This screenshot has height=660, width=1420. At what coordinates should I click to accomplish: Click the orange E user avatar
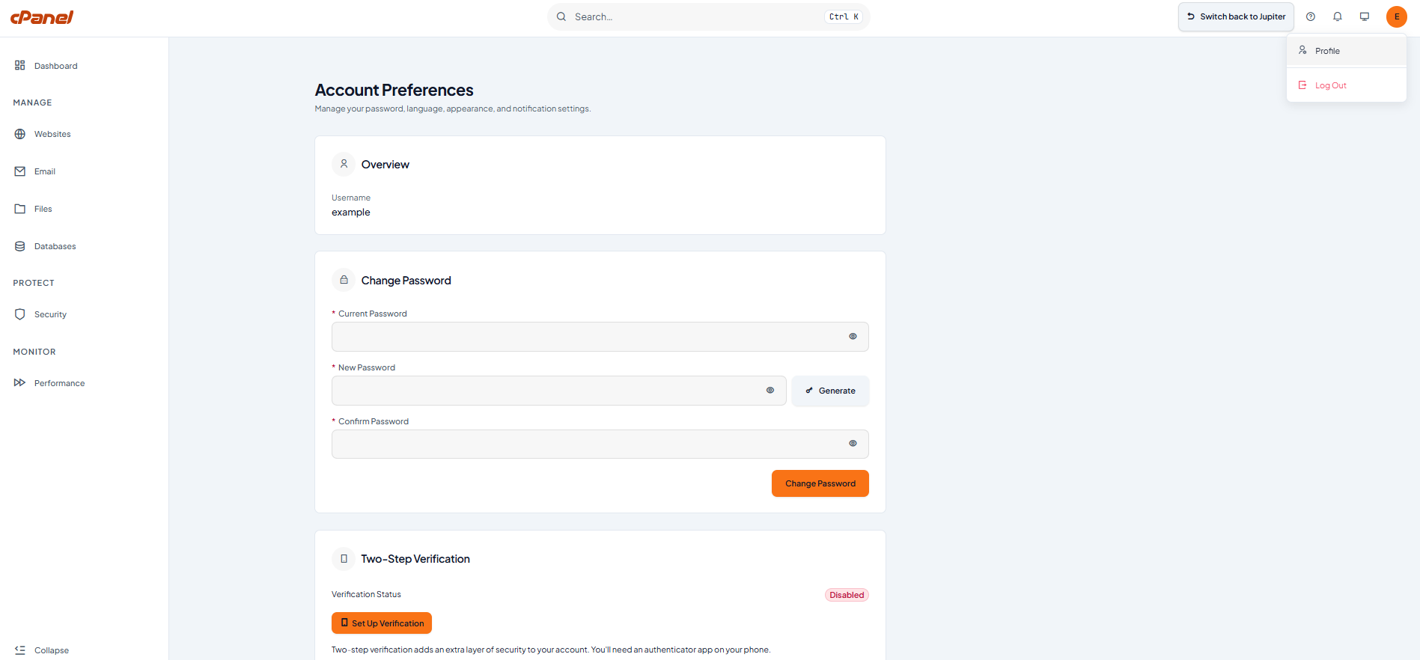pyautogui.click(x=1397, y=16)
